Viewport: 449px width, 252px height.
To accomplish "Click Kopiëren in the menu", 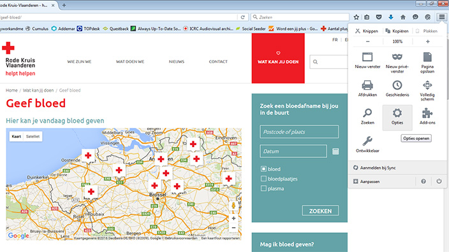I will 397,31.
